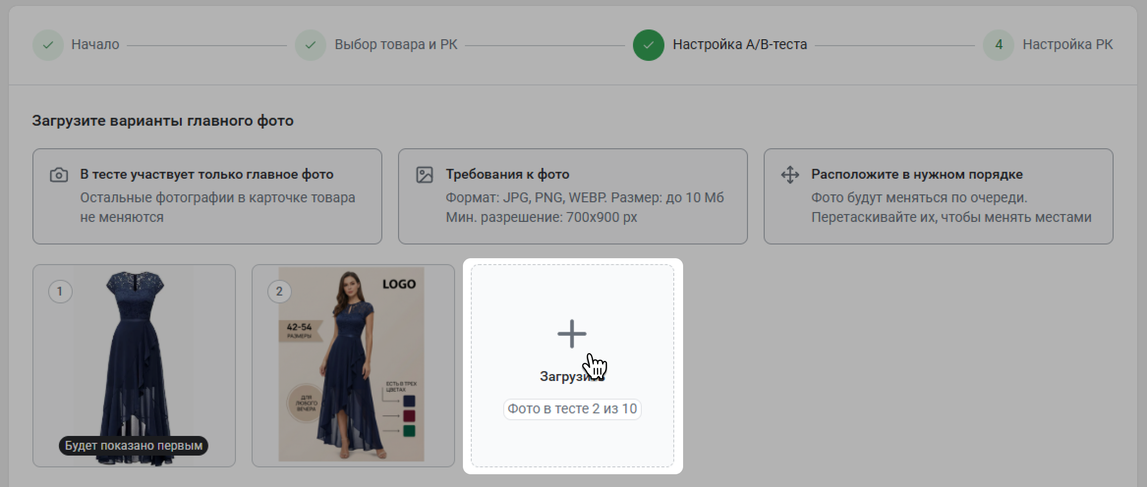Jump to the Настройка РК step
The image size is (1147, 487).
coord(1067,45)
